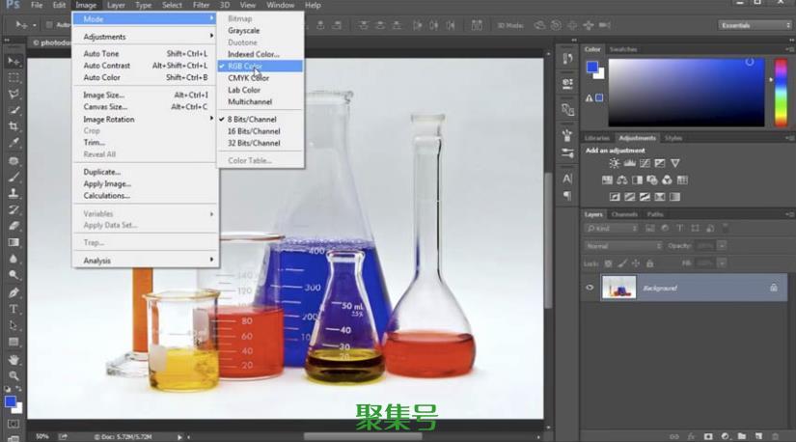Image resolution: width=796 pixels, height=442 pixels.
Task: Switch to the Channels tab
Action: pos(624,214)
